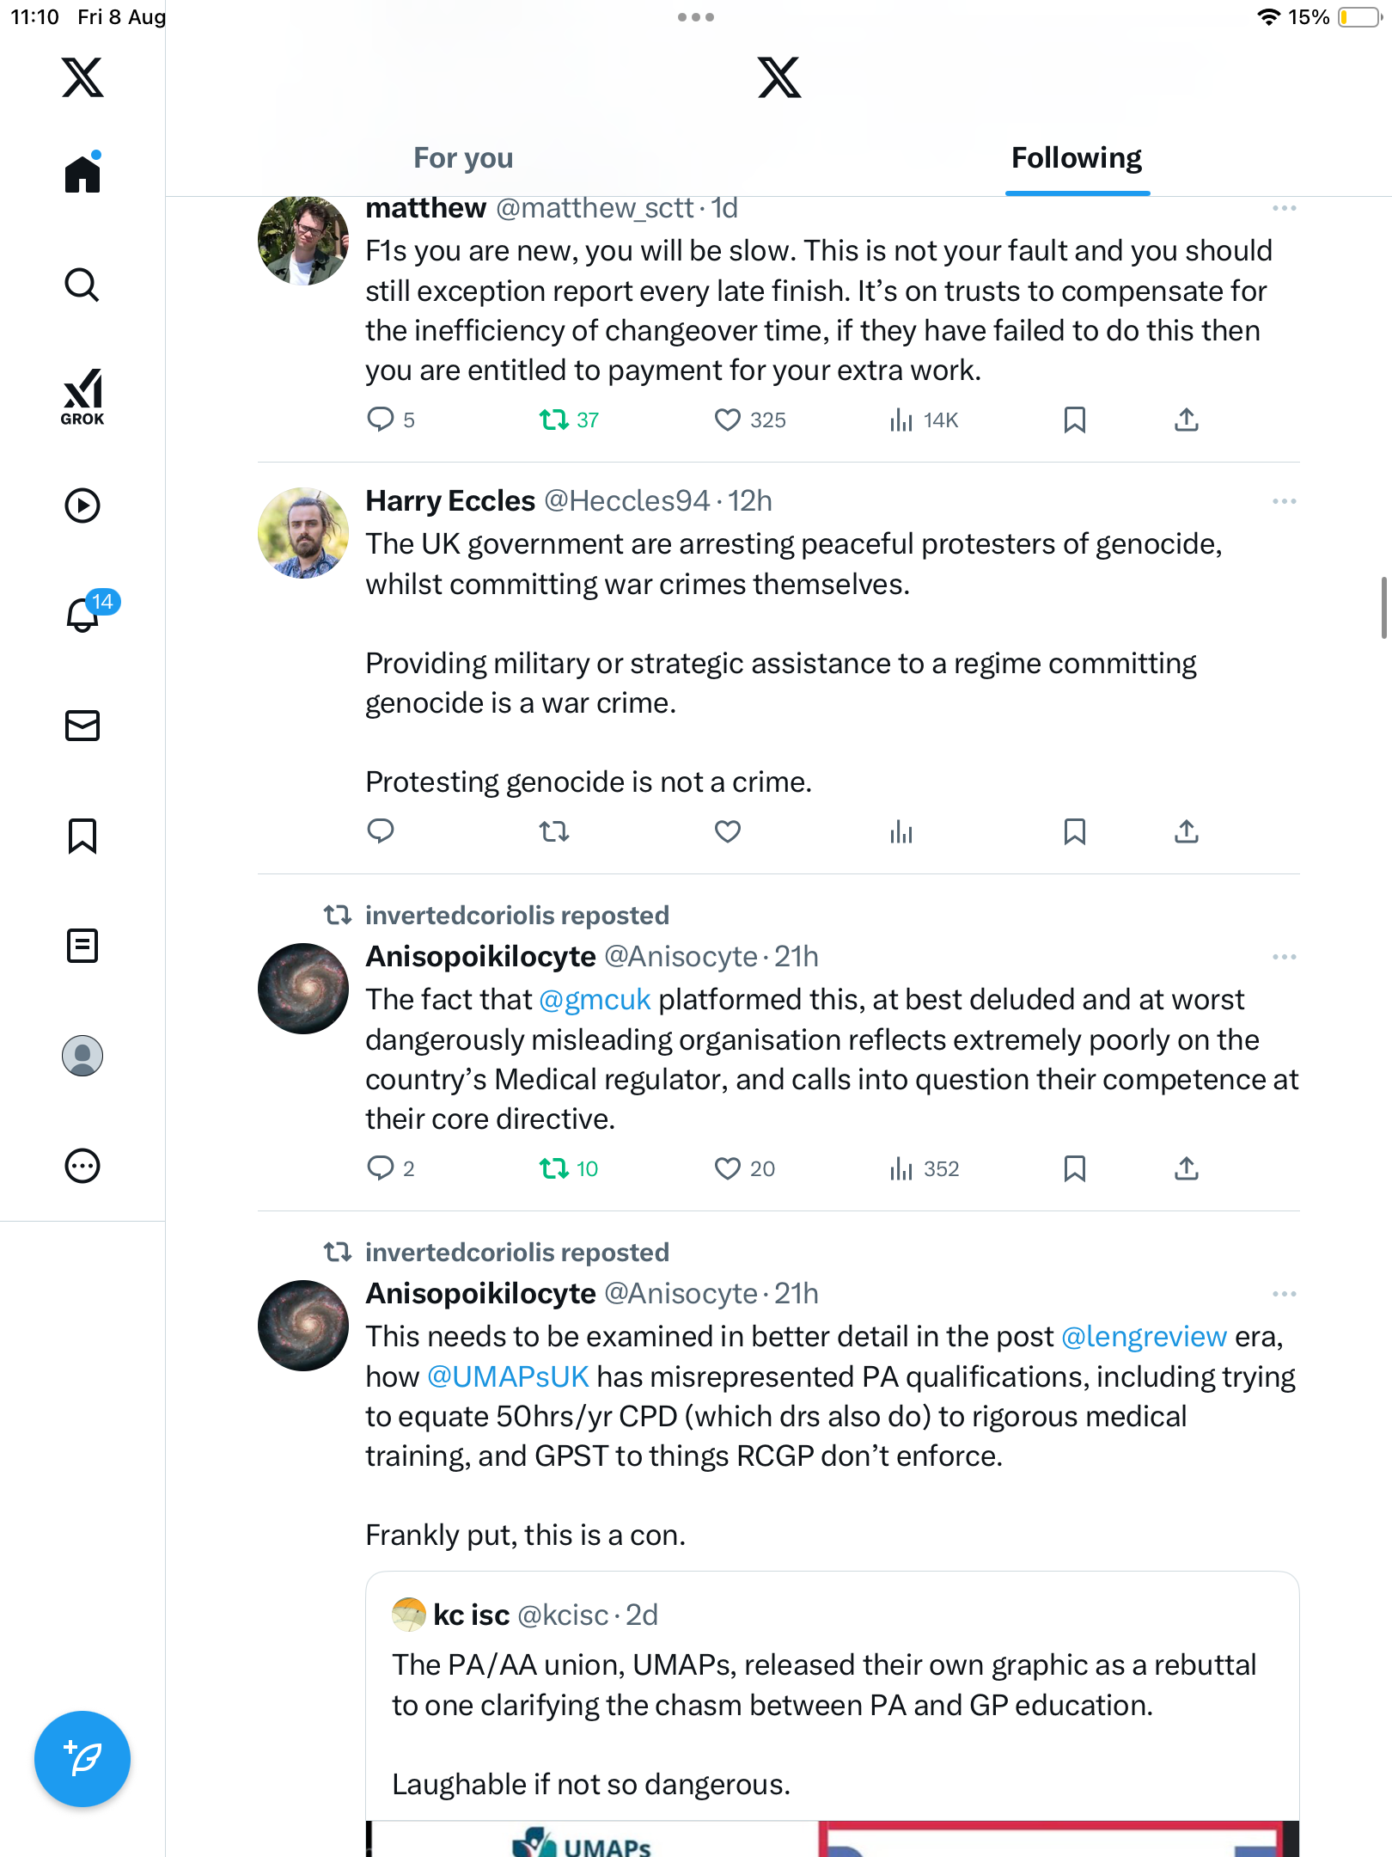Screen dimensions: 1392x1857
Task: Undo repost on Anisopoikilocyte's @gmcuk post
Action: (x=554, y=1168)
